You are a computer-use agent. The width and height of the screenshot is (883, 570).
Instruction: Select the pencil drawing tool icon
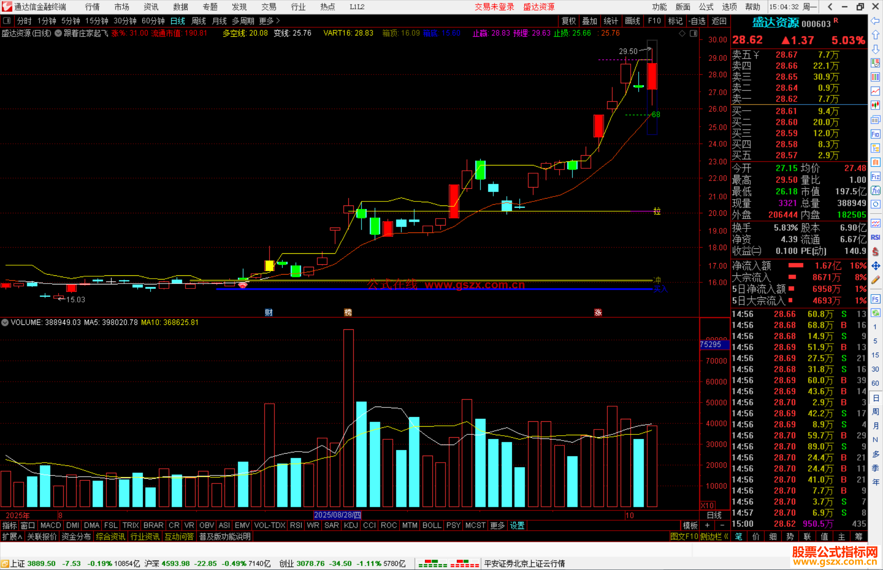coord(875,280)
